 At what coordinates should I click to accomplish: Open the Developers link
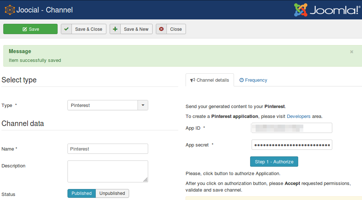tap(299, 116)
